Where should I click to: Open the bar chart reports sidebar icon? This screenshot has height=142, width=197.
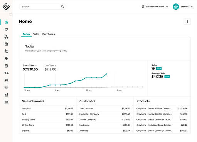6,95
